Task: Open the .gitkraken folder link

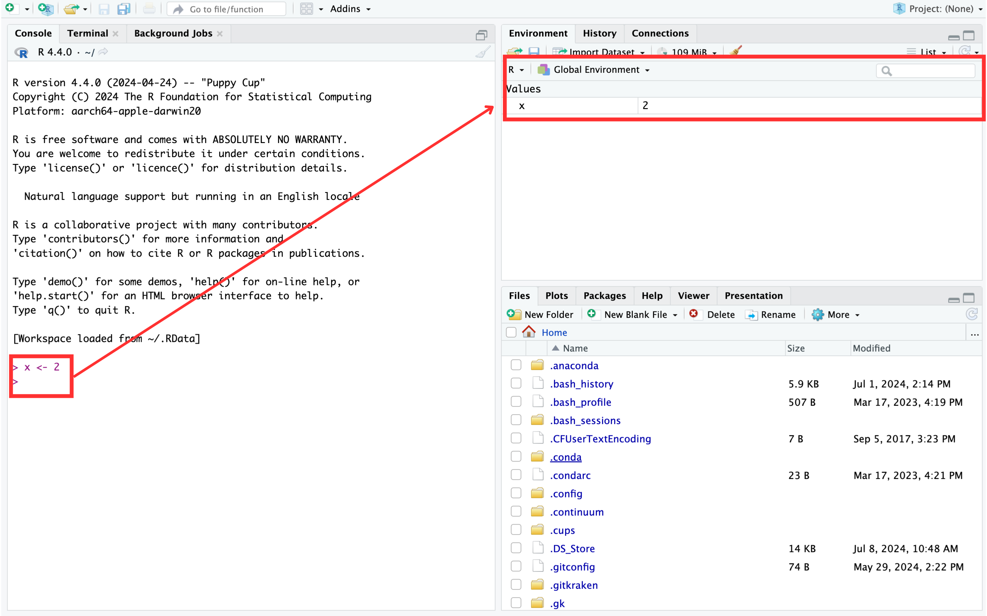Action: pos(574,585)
